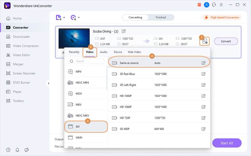Select the Device format tab
The height and width of the screenshot is (156, 251).
coord(118,52)
